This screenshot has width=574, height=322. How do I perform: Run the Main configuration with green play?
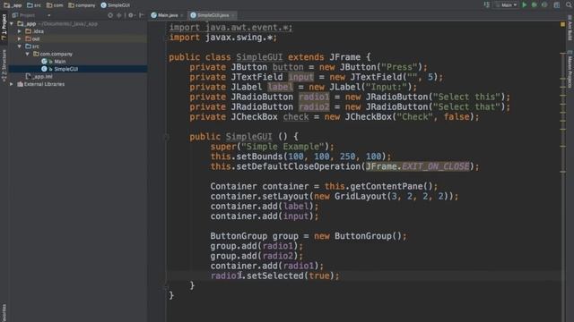tap(524, 4)
